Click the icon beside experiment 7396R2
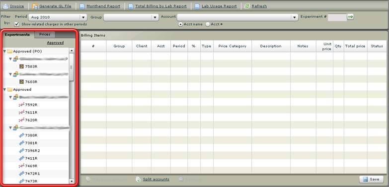The height and width of the screenshot is (187, 389). coord(21,151)
